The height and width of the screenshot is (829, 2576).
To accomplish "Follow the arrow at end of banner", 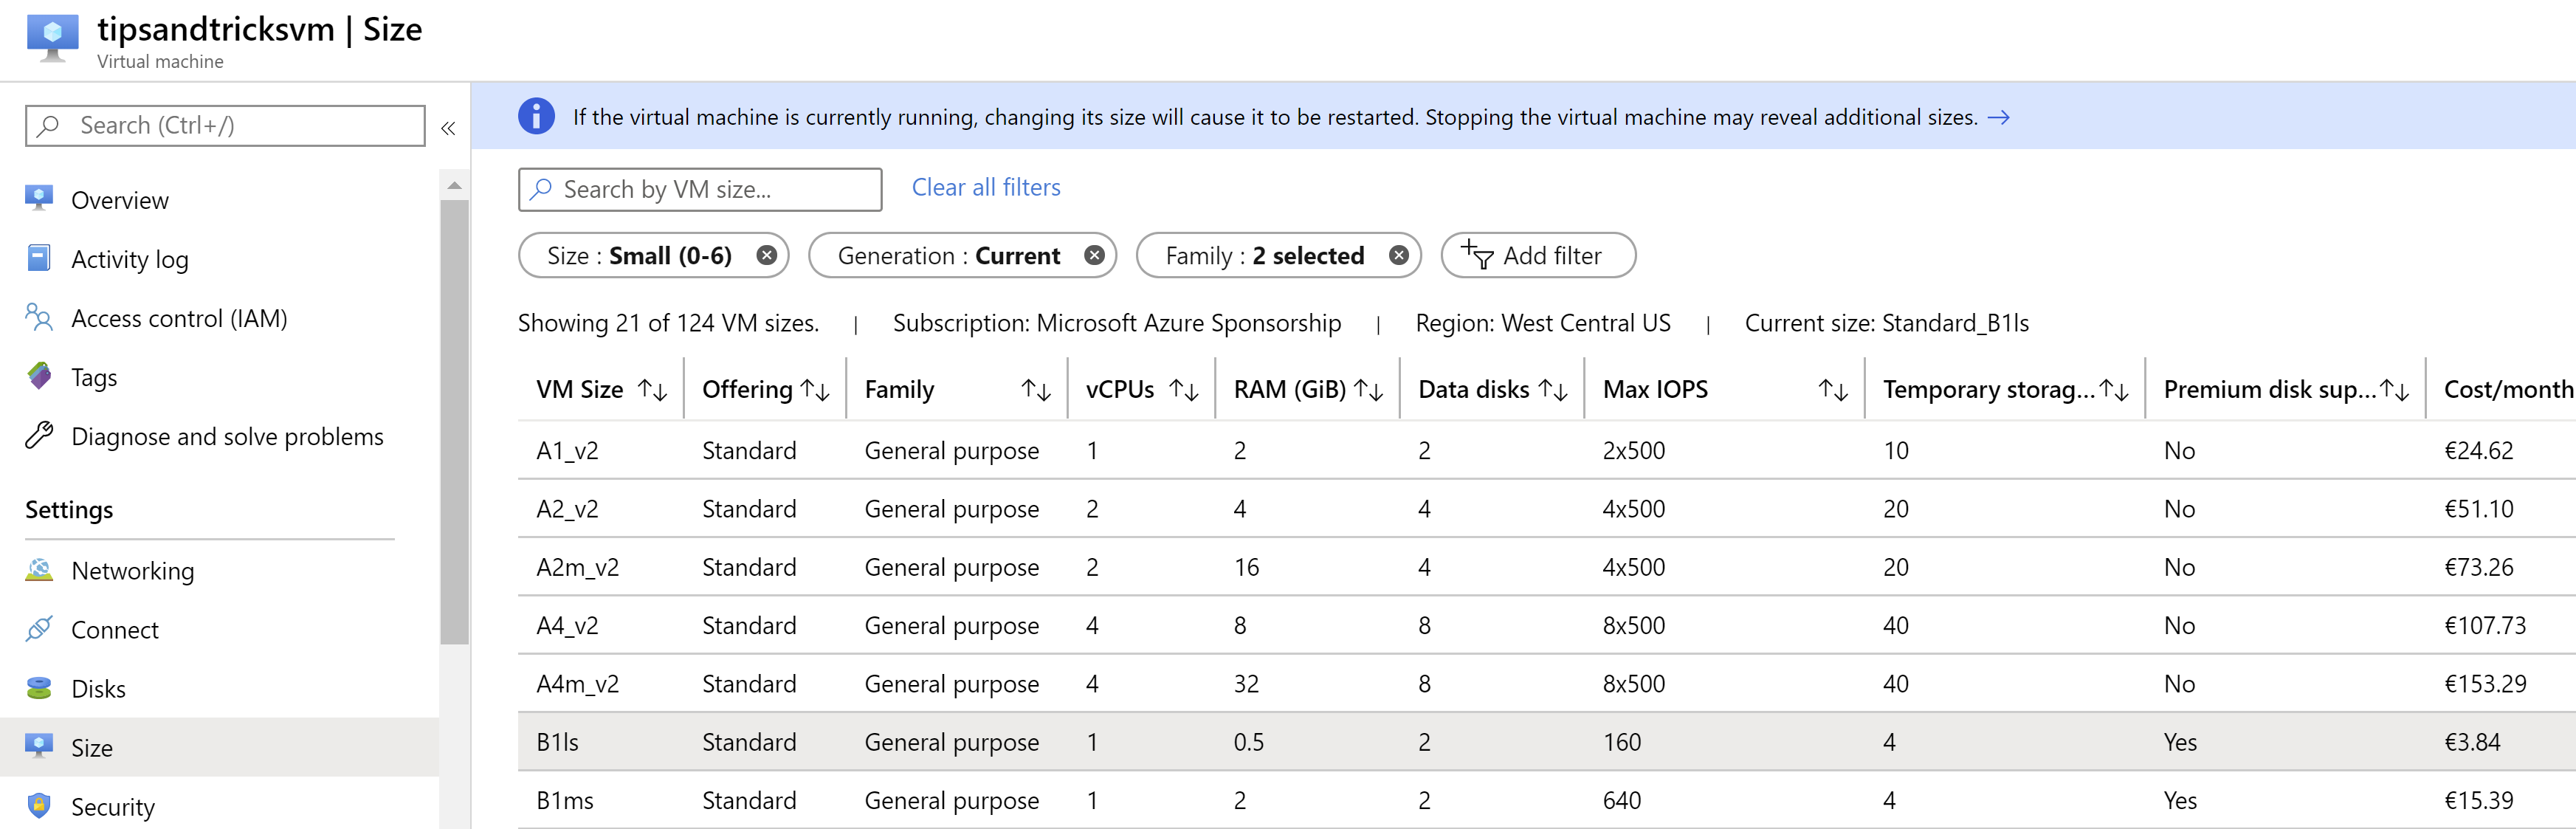I will point(1998,118).
